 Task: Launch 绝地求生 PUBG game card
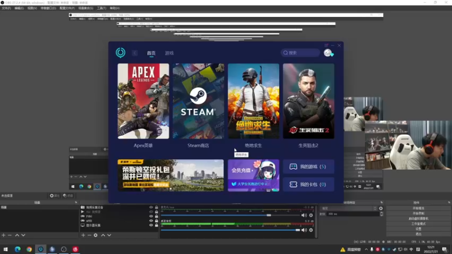(253, 101)
